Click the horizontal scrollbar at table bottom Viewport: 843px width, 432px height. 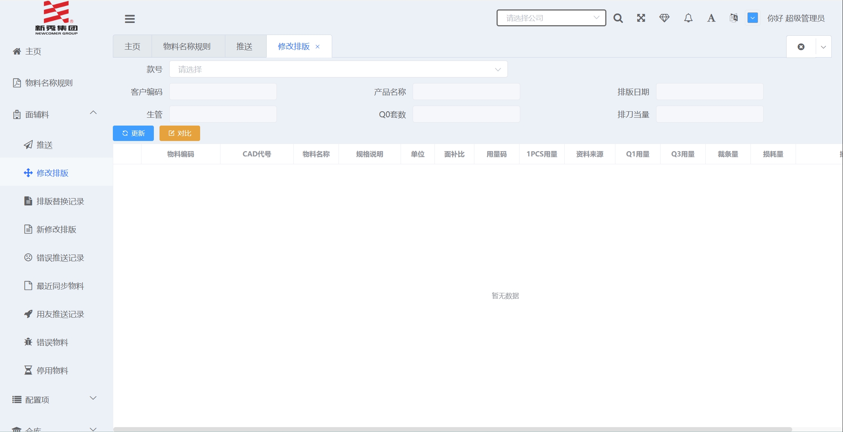(451, 429)
